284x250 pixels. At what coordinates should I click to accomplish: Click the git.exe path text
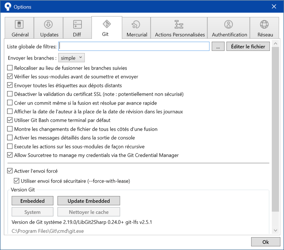pos(48,231)
